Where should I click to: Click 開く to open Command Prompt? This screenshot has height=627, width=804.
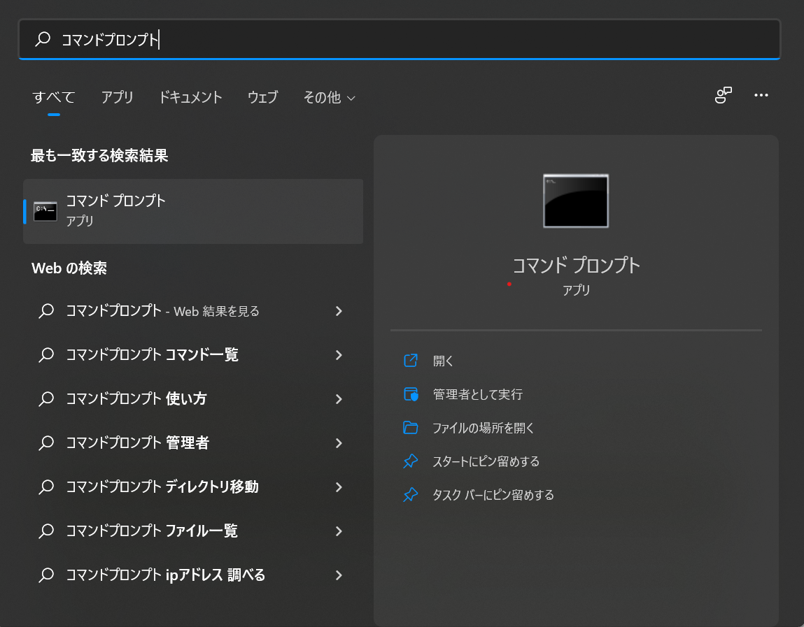(443, 361)
